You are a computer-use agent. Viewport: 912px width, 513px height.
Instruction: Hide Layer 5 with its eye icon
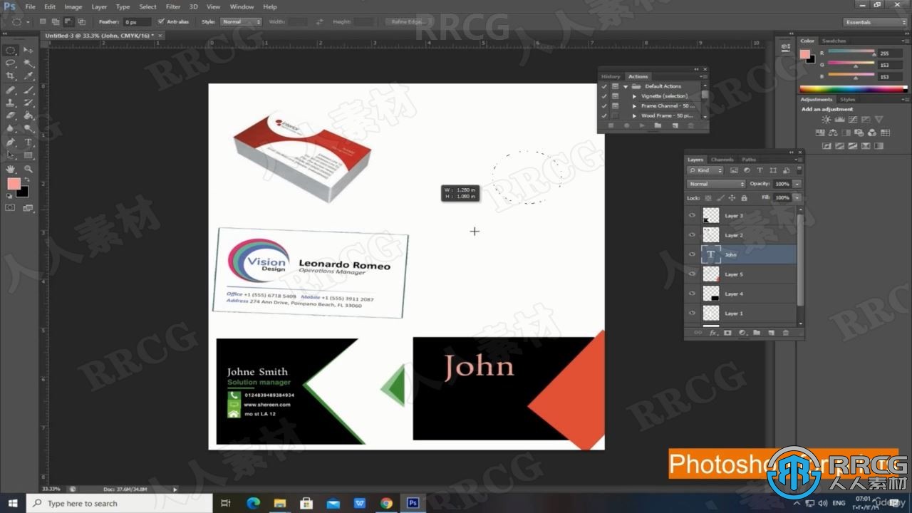(692, 274)
